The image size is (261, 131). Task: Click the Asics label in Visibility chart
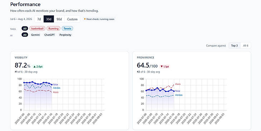coord(56,92)
